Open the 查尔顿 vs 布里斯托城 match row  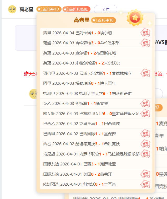pos(79,53)
